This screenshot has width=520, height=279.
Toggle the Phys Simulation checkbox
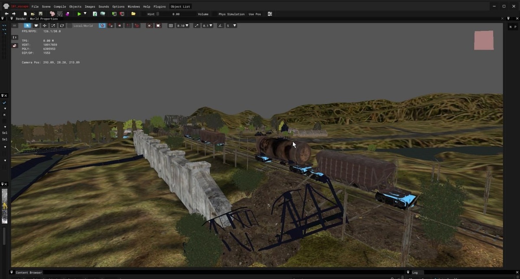pyautogui.click(x=215, y=14)
